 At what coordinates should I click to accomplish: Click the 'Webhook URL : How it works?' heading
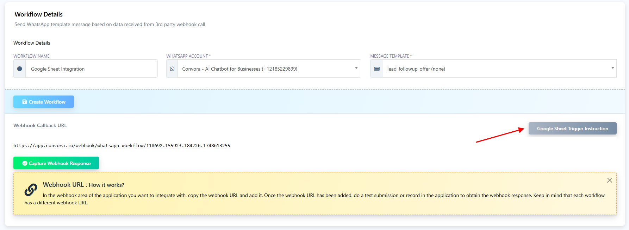point(83,185)
